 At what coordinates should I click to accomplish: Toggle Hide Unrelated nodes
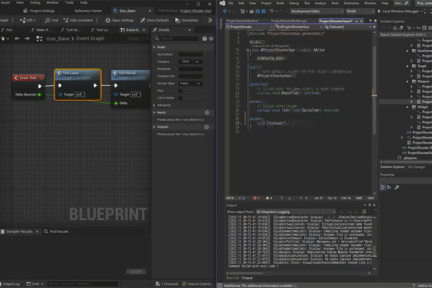click(78, 20)
